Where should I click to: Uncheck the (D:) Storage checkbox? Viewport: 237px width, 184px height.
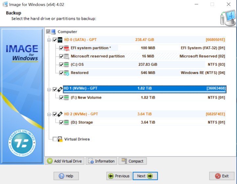pos(61,122)
